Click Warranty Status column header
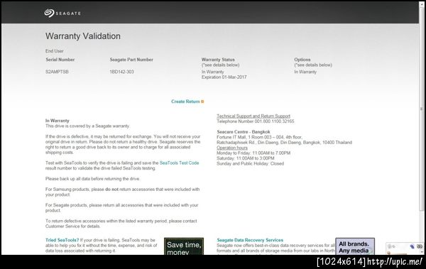The width and height of the screenshot is (426, 269). pyautogui.click(x=218, y=60)
